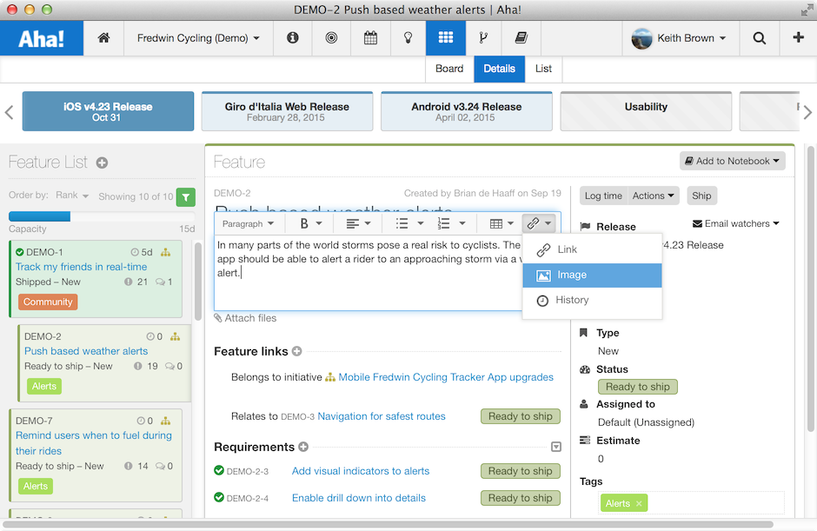Image resolution: width=817 pixels, height=531 pixels.
Task: Open the link insert dropdown
Action: tap(539, 223)
